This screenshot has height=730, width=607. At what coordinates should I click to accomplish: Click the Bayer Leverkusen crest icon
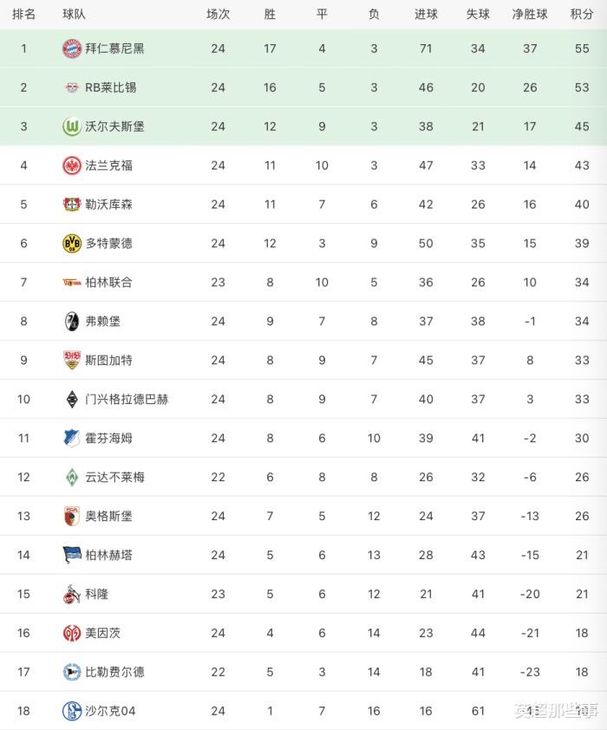pos(72,205)
